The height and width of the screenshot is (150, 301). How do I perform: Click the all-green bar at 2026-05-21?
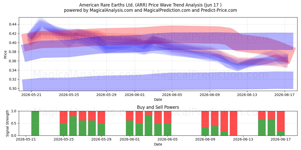35,123
